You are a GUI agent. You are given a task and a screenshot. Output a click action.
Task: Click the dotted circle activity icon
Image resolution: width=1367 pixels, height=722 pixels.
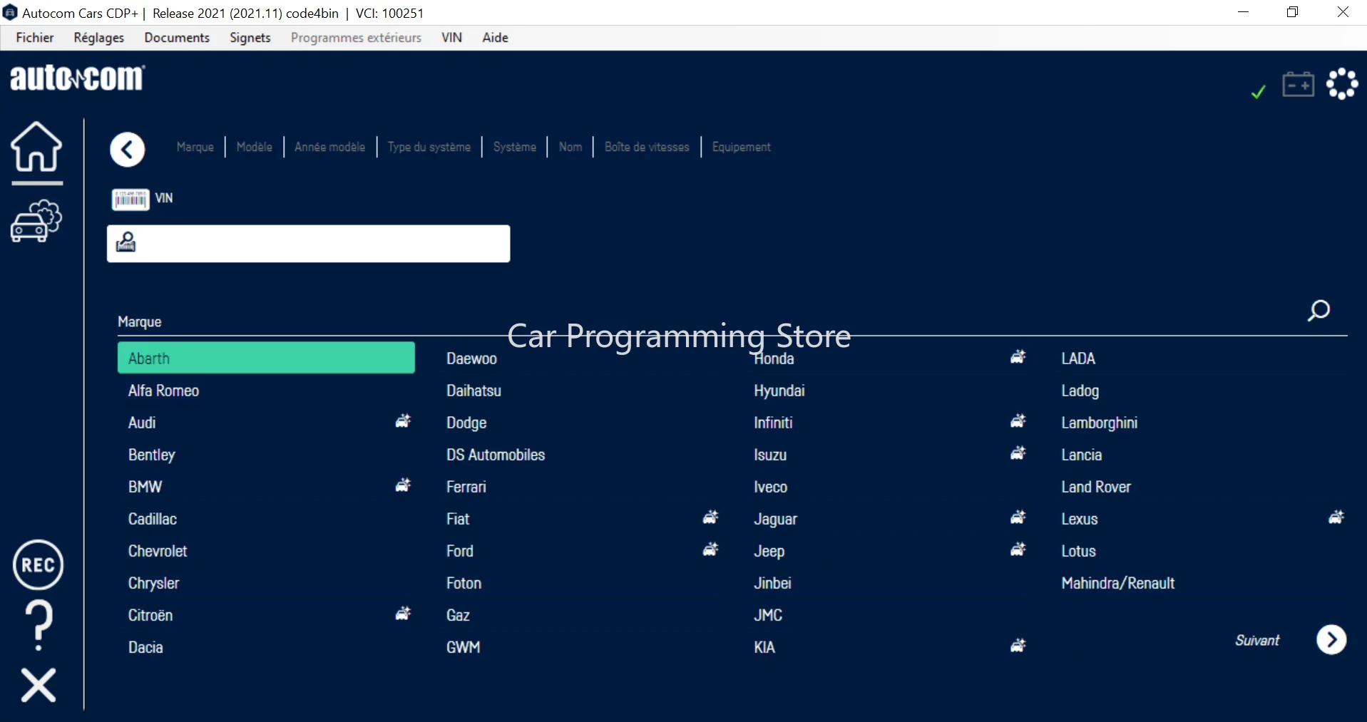tap(1342, 84)
